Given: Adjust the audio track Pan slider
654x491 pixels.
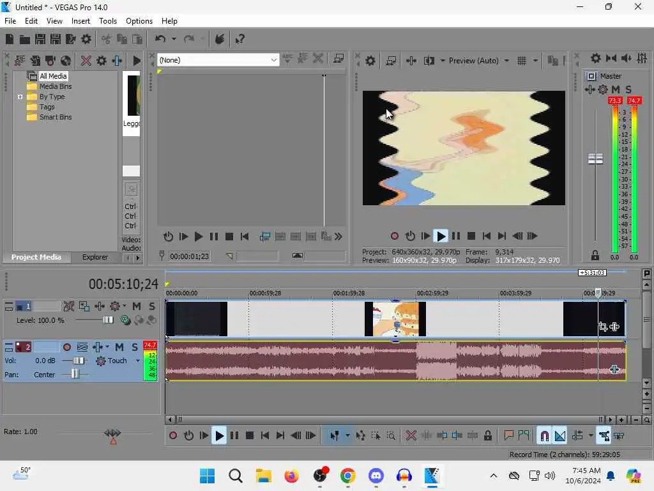Looking at the screenshot, I should (x=75, y=374).
